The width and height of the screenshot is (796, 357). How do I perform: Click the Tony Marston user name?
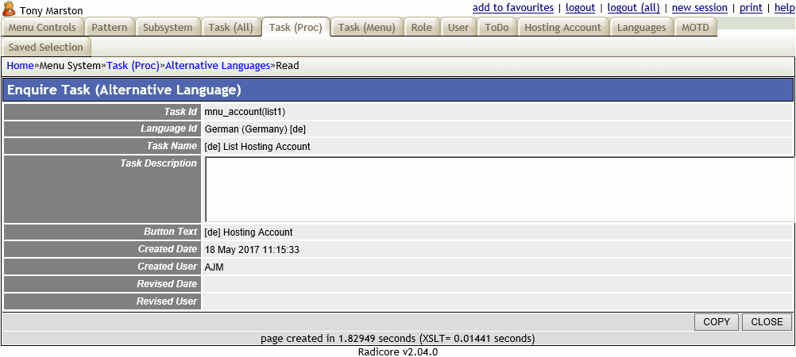(x=52, y=10)
